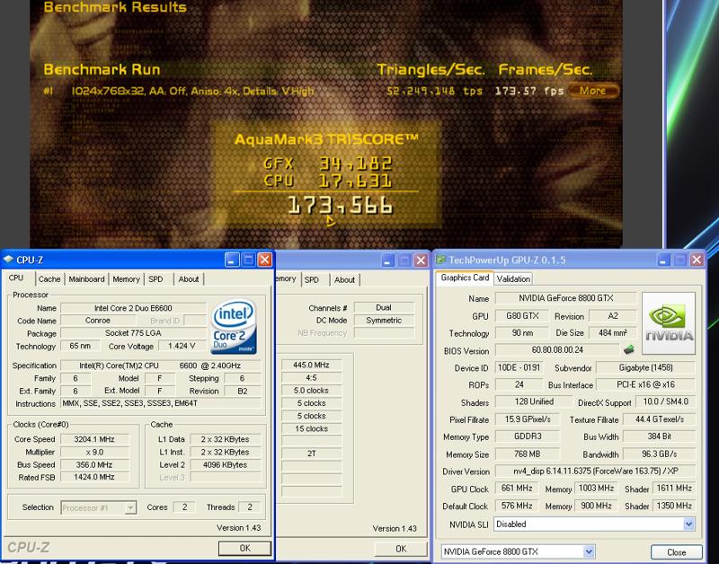The width and height of the screenshot is (719, 564).
Task: Open the SPD tab in the rear CPU-Z window
Action: (312, 279)
